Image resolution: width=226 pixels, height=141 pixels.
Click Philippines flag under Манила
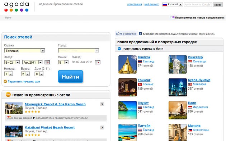pyautogui.click(x=190, y=130)
